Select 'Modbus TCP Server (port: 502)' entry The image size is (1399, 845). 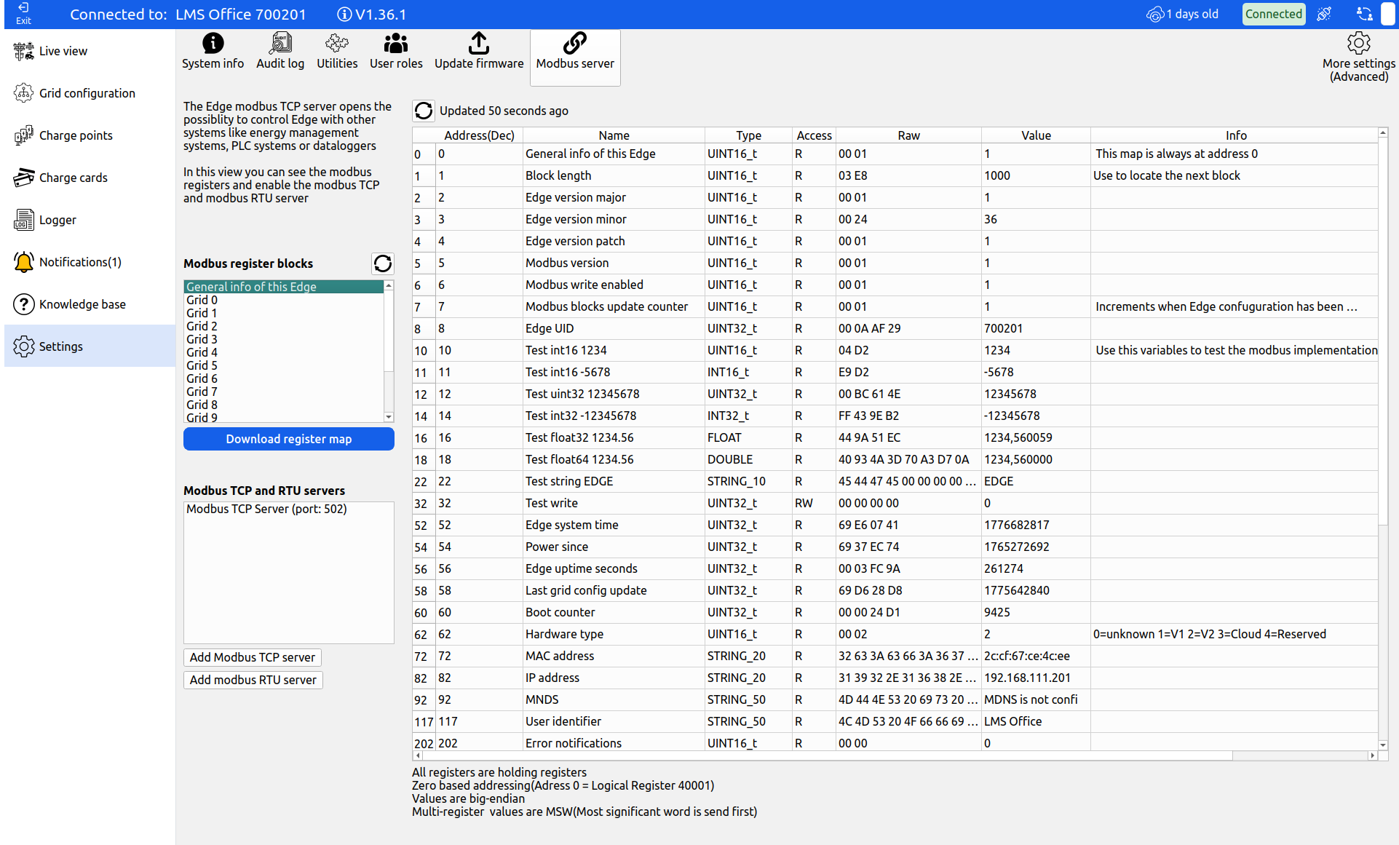pyautogui.click(x=288, y=509)
